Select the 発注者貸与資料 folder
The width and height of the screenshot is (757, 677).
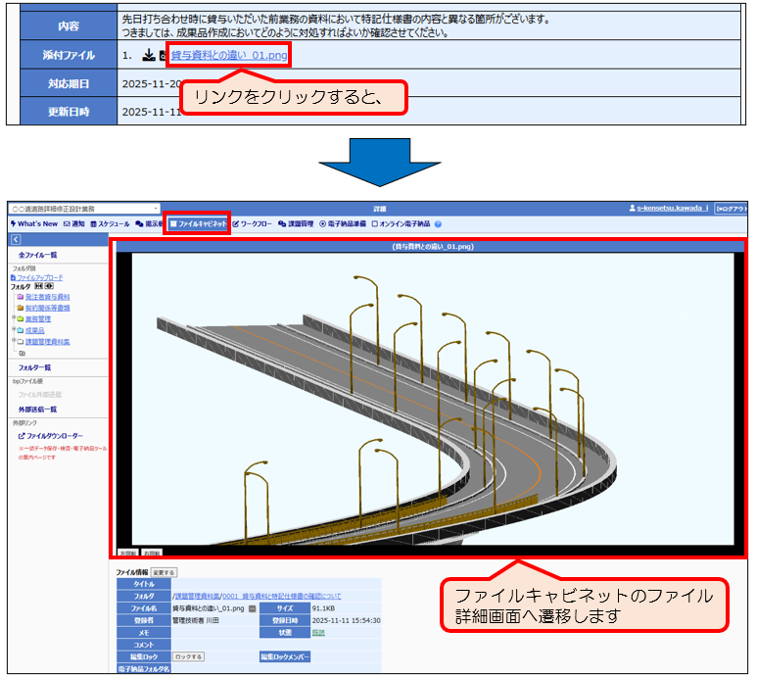click(x=46, y=297)
